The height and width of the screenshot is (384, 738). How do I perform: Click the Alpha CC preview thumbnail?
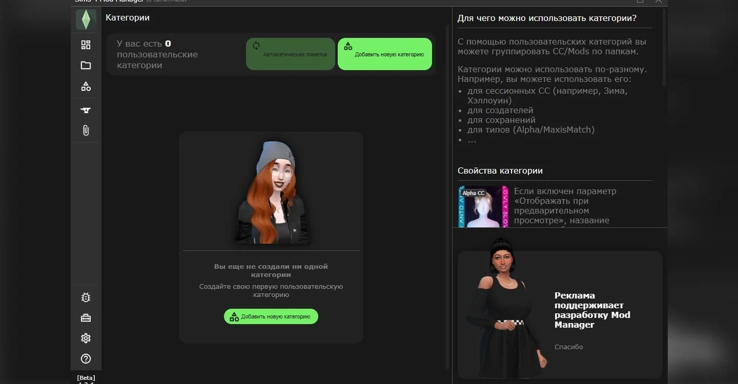click(483, 206)
